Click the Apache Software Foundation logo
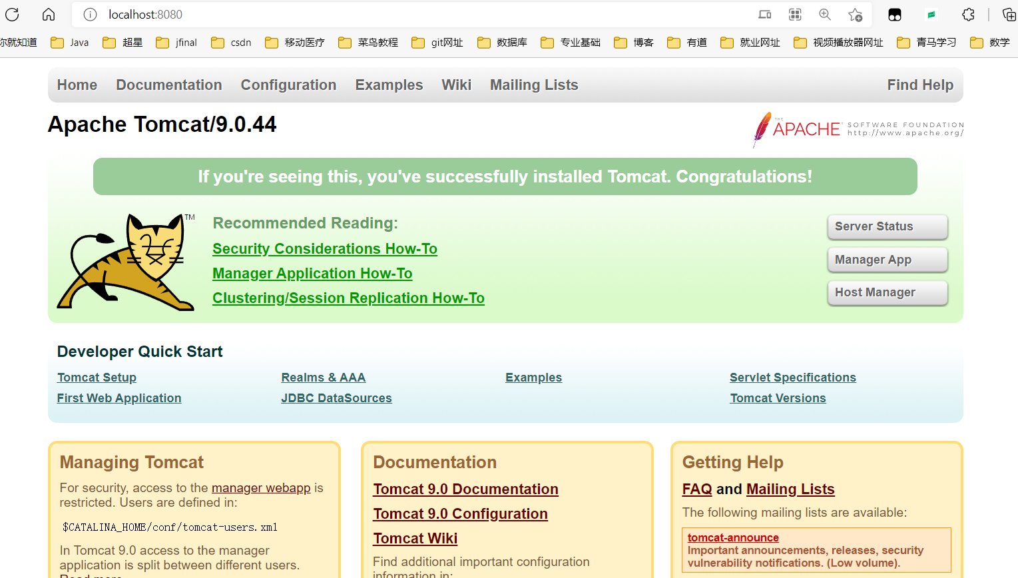This screenshot has height=578, width=1018. click(x=858, y=129)
